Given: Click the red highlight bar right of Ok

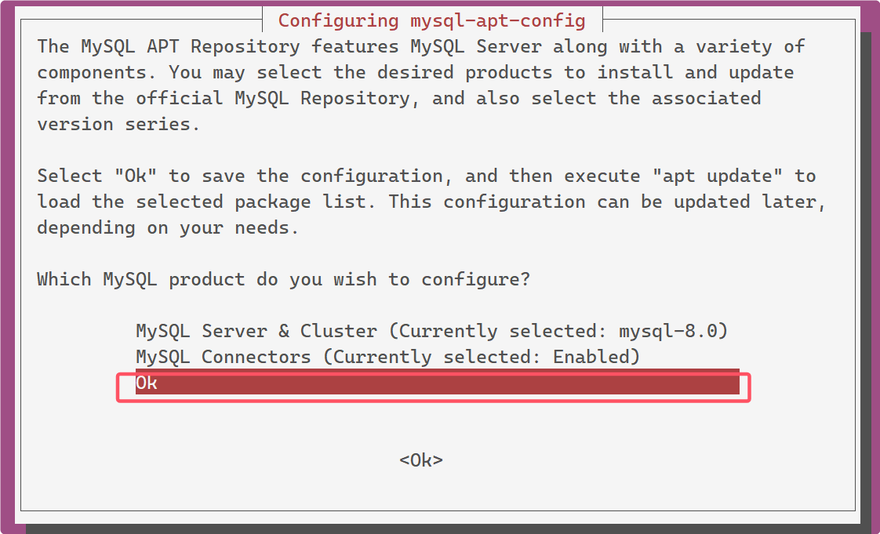Looking at the screenshot, I should point(449,383).
